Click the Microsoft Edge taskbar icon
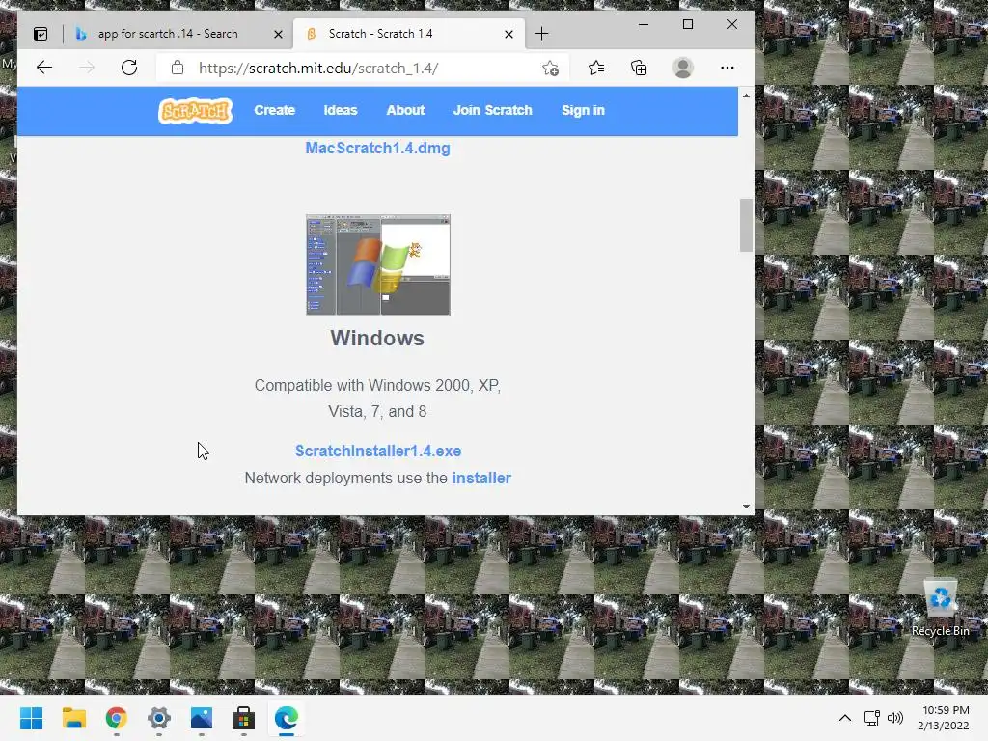This screenshot has height=741, width=988. [287, 718]
